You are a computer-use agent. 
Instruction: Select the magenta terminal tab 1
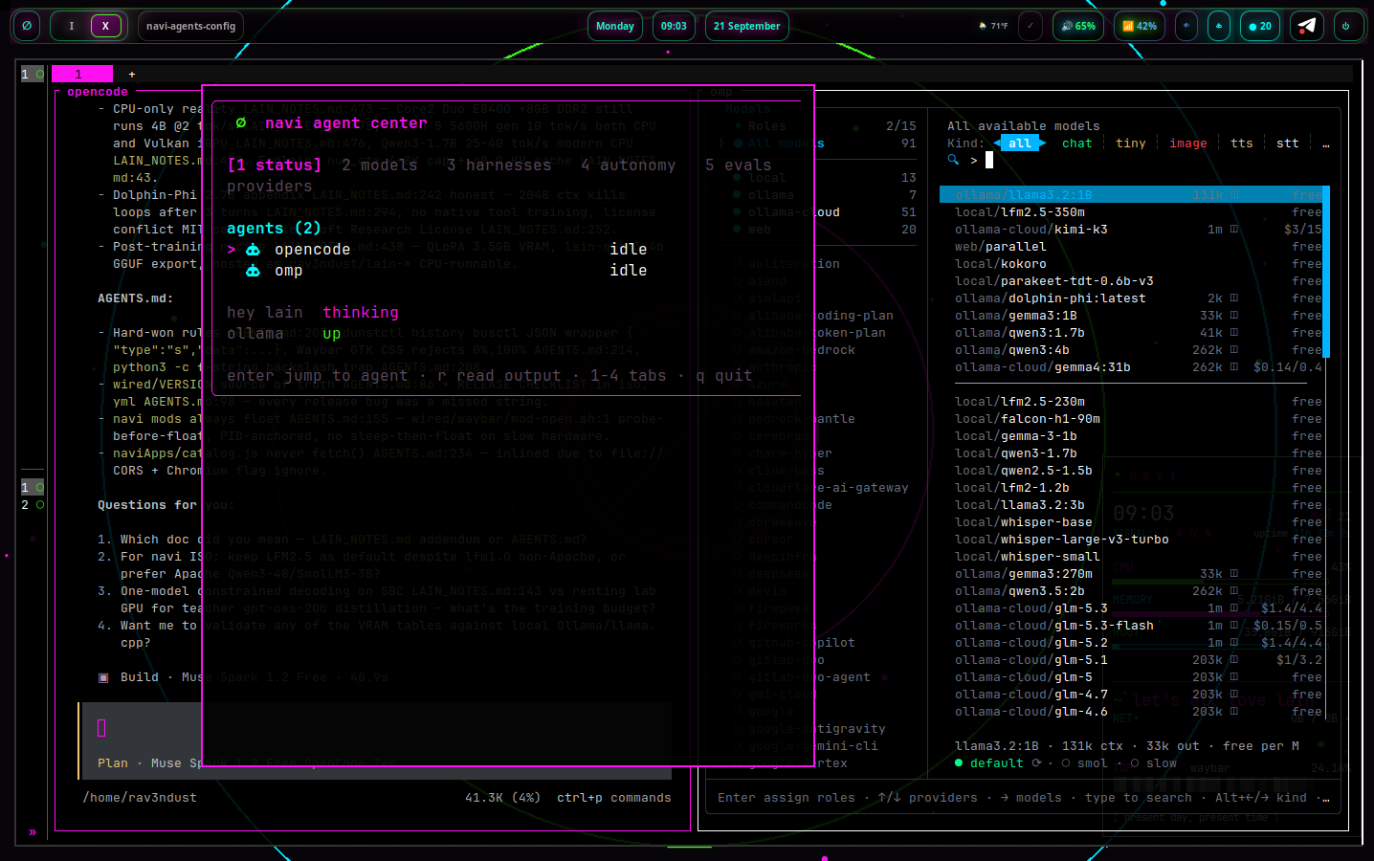pos(81,74)
